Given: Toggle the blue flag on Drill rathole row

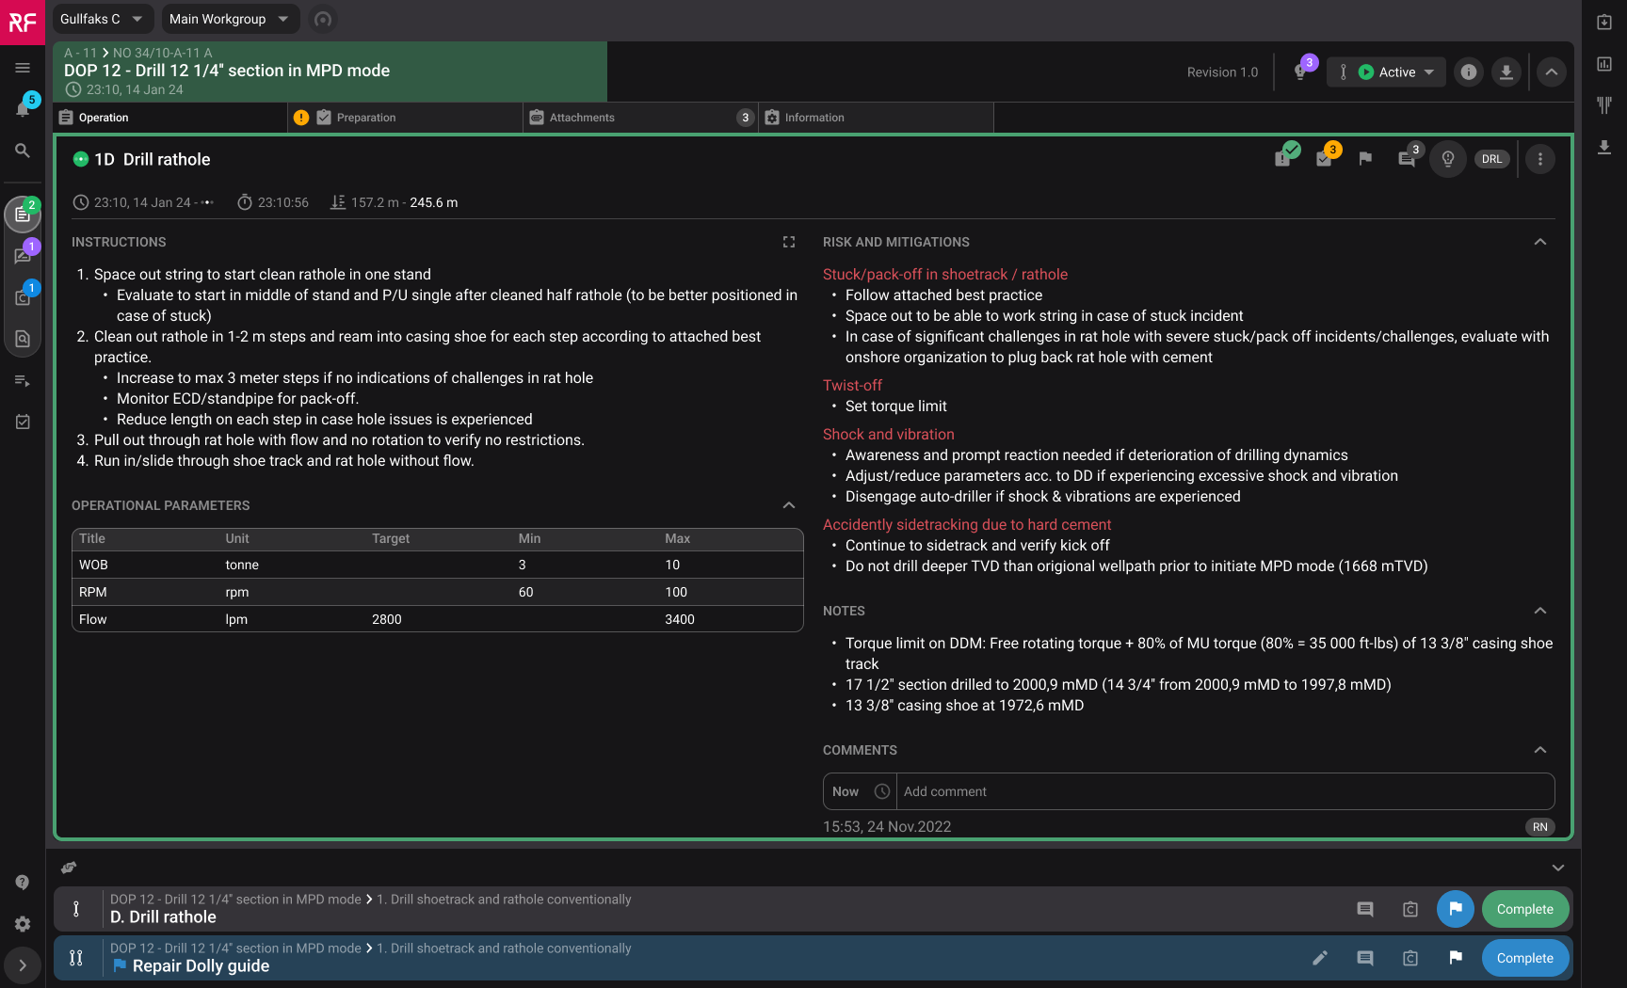Looking at the screenshot, I should point(1456,909).
